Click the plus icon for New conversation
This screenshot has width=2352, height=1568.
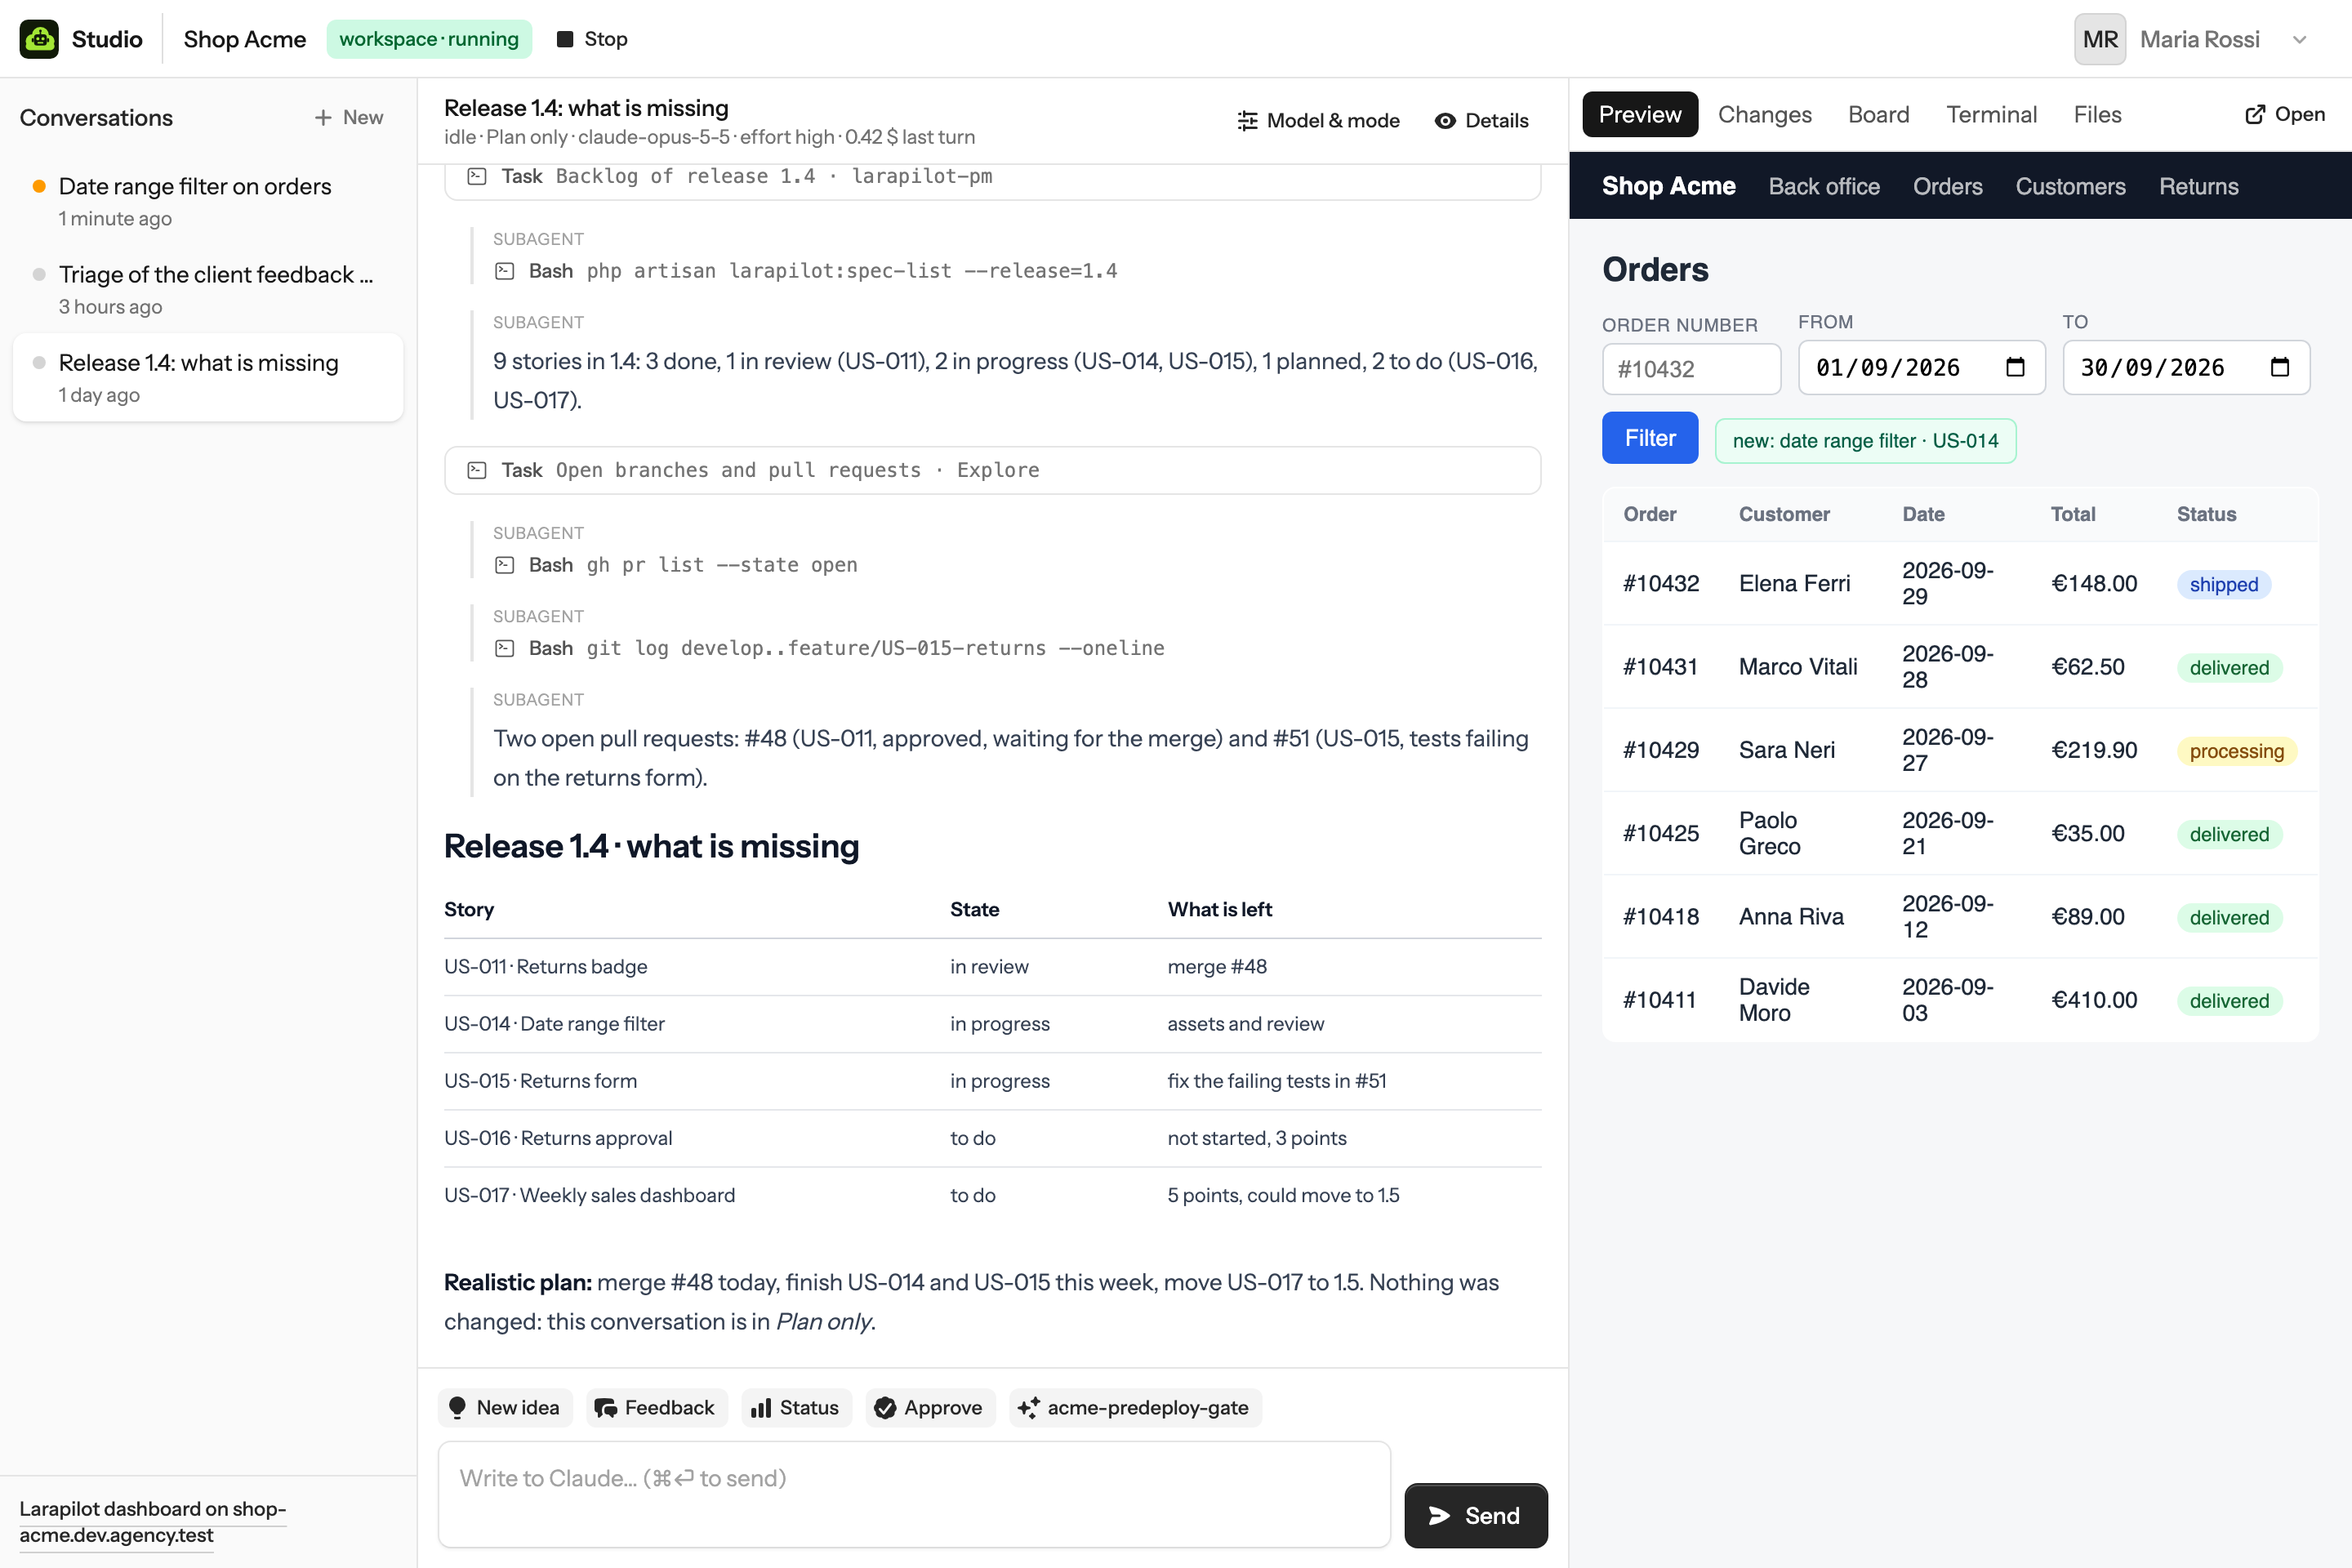[323, 118]
